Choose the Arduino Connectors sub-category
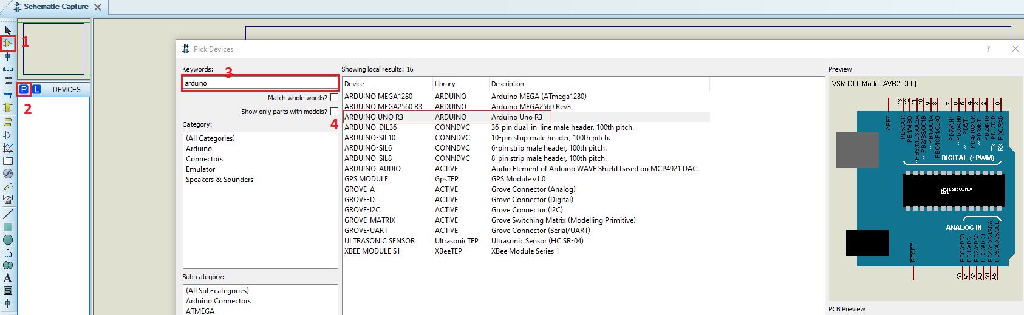Viewport: 1024px width, 315px height. click(x=218, y=301)
